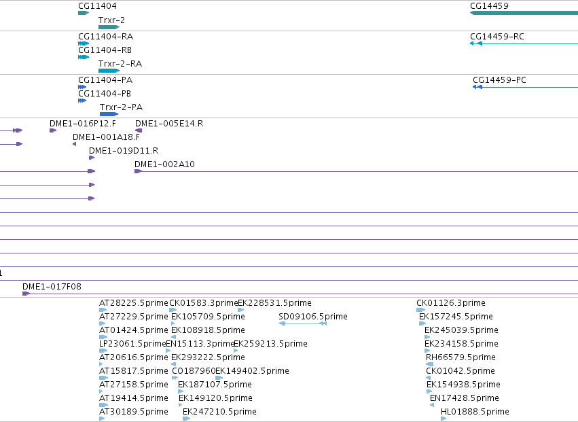Click the AT15817.5prime EST label

click(133, 371)
